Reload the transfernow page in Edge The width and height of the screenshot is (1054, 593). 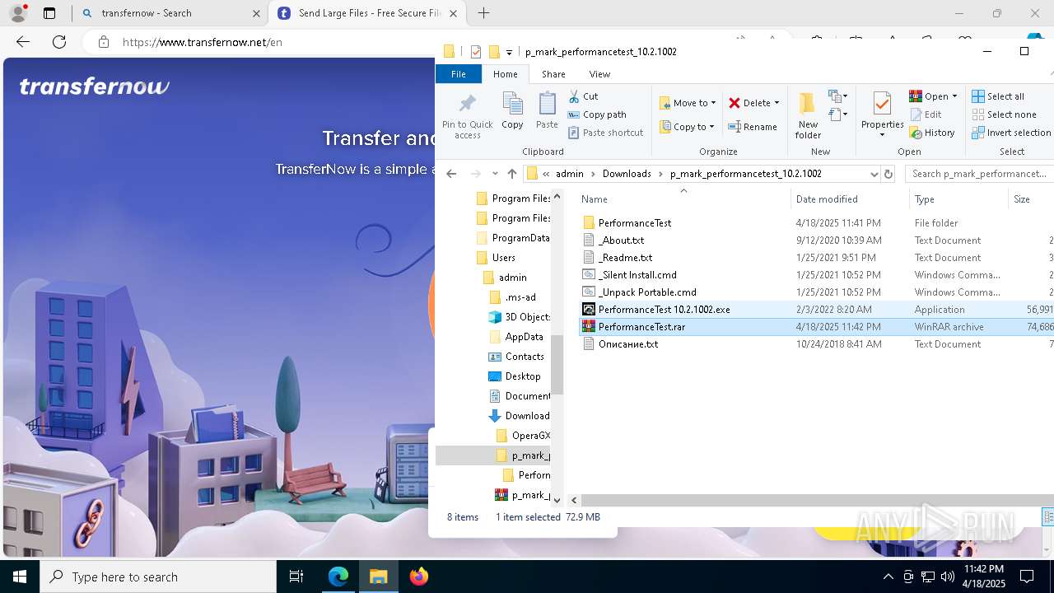coord(59,42)
